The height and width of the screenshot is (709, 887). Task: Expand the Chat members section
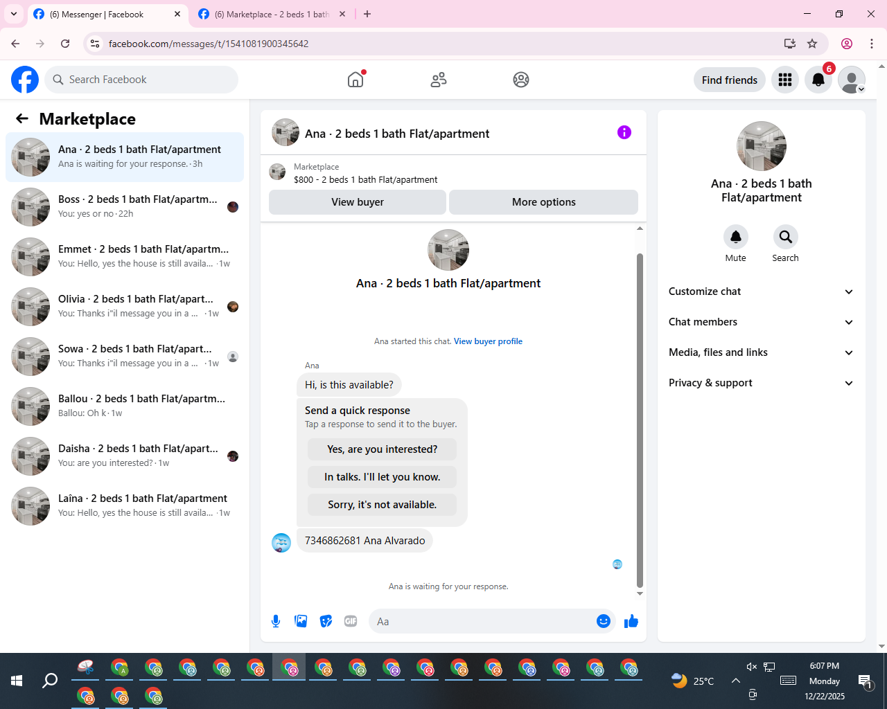[x=761, y=322]
